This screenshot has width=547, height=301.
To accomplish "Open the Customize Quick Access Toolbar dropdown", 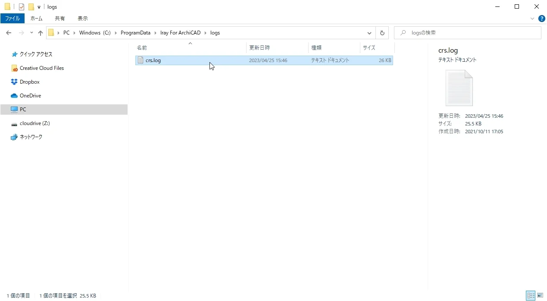I will pos(39,7).
